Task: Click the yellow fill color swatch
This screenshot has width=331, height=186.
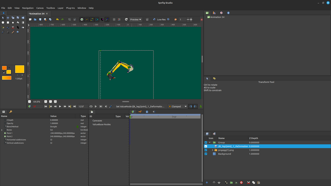Action: pyautogui.click(x=9, y=72)
